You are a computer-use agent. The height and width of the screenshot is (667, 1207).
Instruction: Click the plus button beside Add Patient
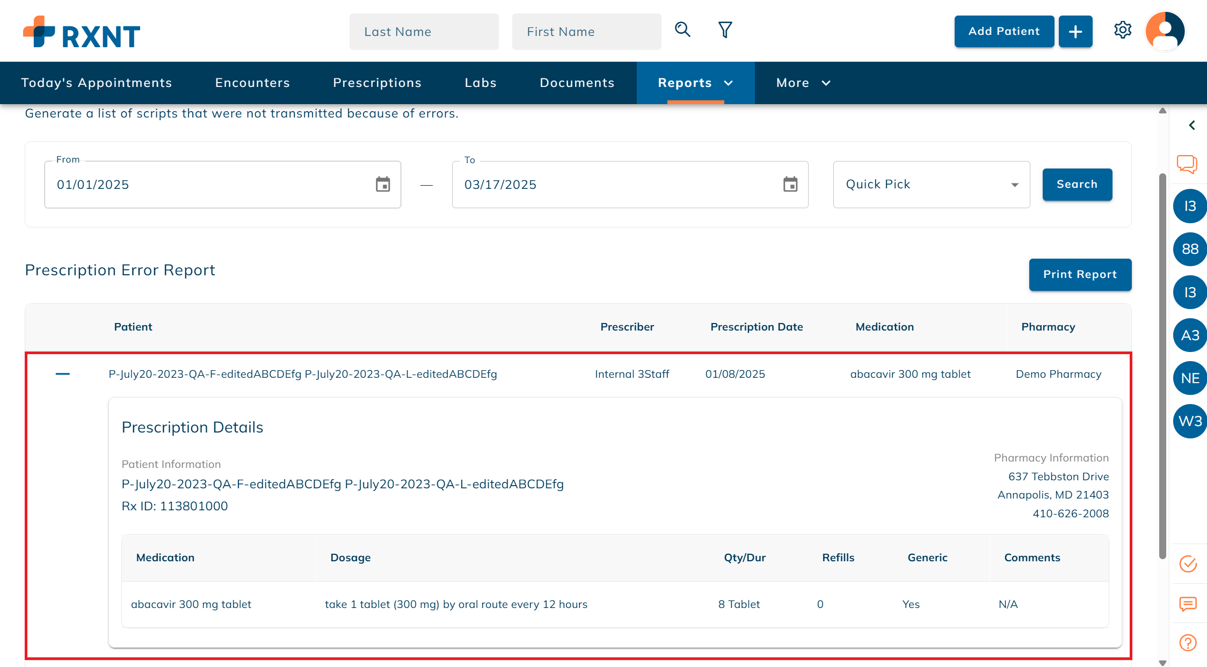1075,32
